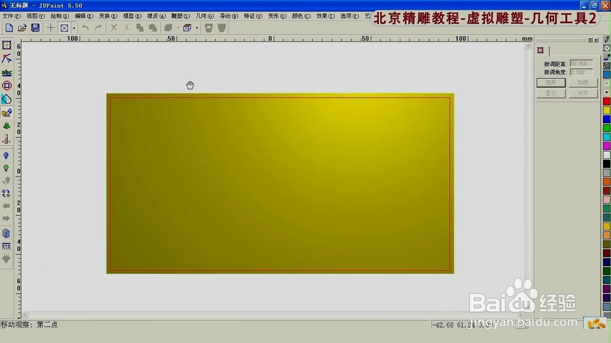
Task: Click the Paste icon in toolbar
Action: [x=153, y=27]
